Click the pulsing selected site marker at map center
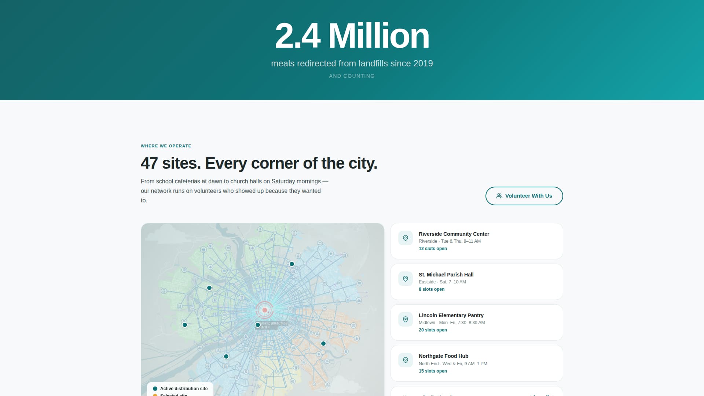 264,310
